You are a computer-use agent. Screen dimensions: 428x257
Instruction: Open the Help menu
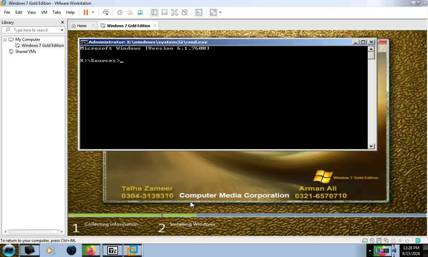click(70, 12)
